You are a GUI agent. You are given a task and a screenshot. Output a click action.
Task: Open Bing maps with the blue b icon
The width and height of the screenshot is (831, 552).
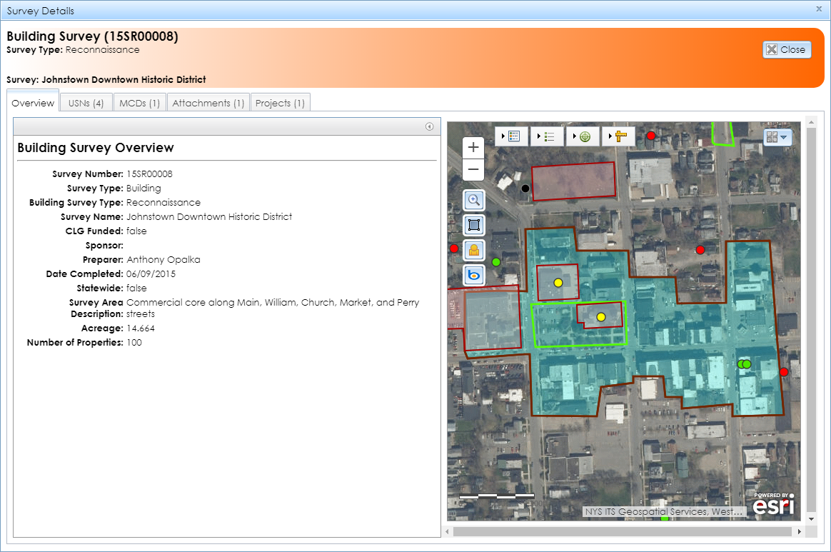[x=473, y=275]
